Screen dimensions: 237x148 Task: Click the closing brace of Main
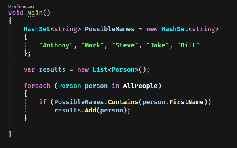10,134
